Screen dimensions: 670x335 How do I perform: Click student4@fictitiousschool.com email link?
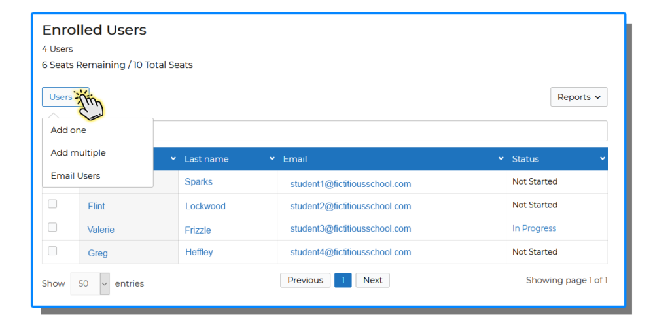pos(351,252)
